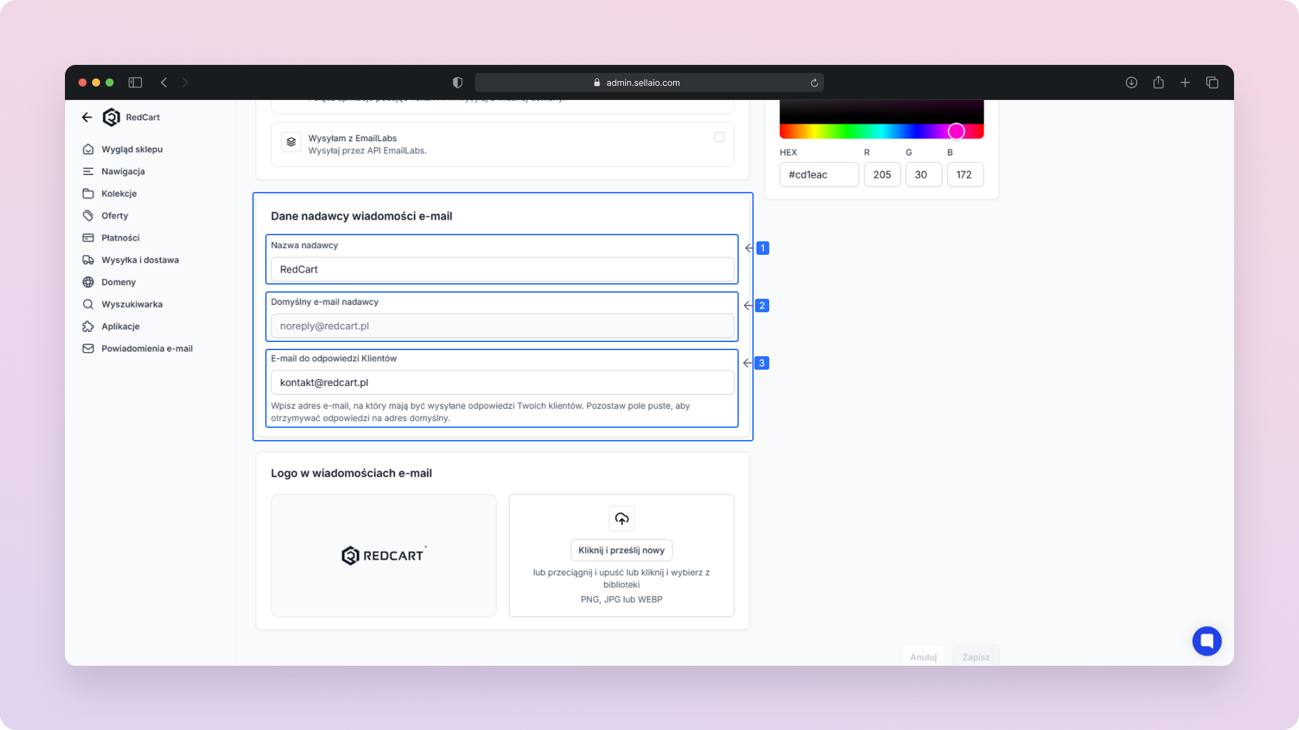Screen dimensions: 1299x730
Task: Click the 'Wysyłam z EmailLabs' option title
Action: (352, 138)
